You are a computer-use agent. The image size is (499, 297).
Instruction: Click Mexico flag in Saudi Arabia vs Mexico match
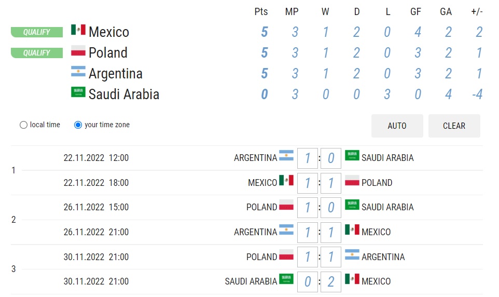(x=352, y=279)
